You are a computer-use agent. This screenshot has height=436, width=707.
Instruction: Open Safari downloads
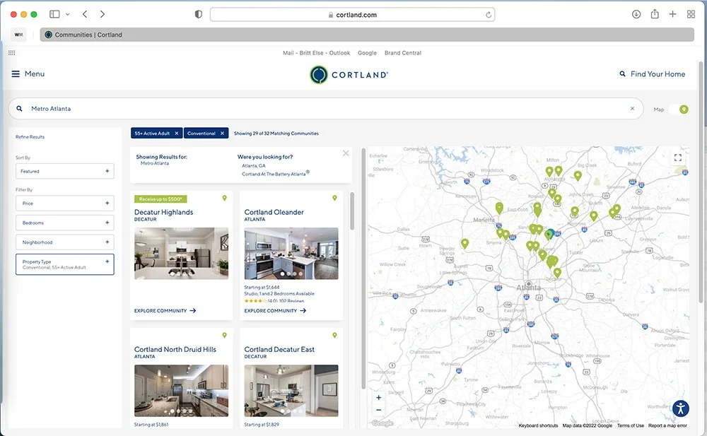(636, 14)
